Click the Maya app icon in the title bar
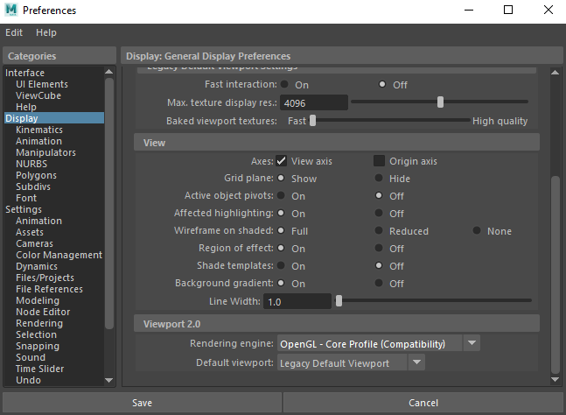Screen dimensions: 566x415 tap(11, 10)
